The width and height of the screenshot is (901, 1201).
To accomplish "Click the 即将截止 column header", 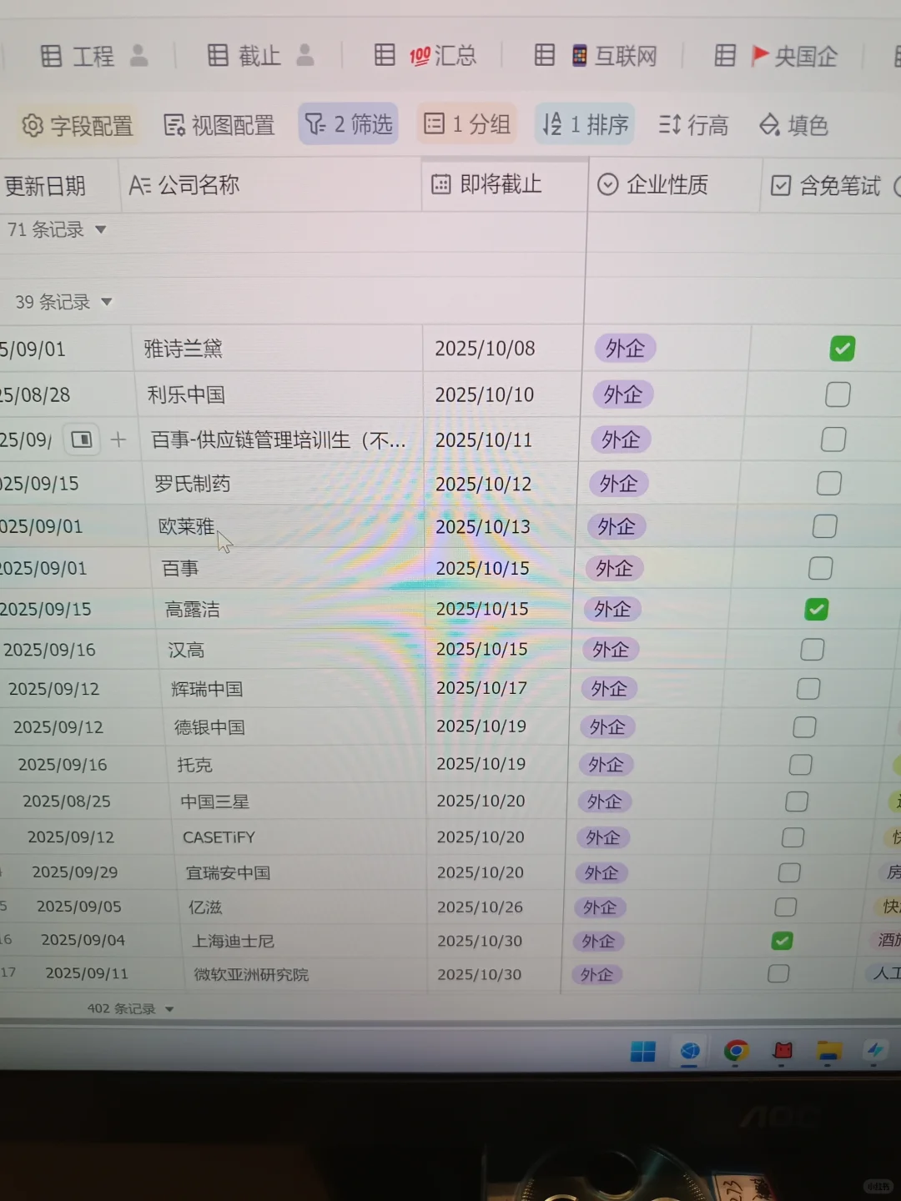I will click(505, 185).
